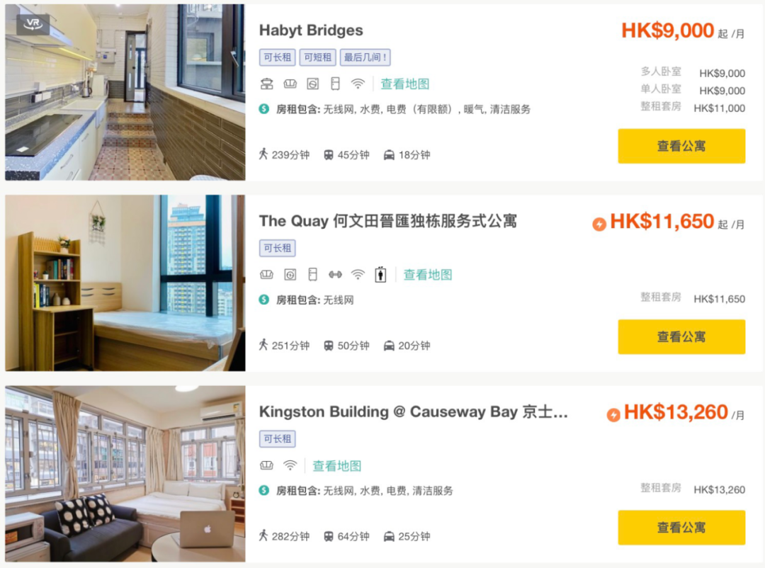
Task: Click the lightning badge beside HK$11,650 price
Action: (599, 224)
